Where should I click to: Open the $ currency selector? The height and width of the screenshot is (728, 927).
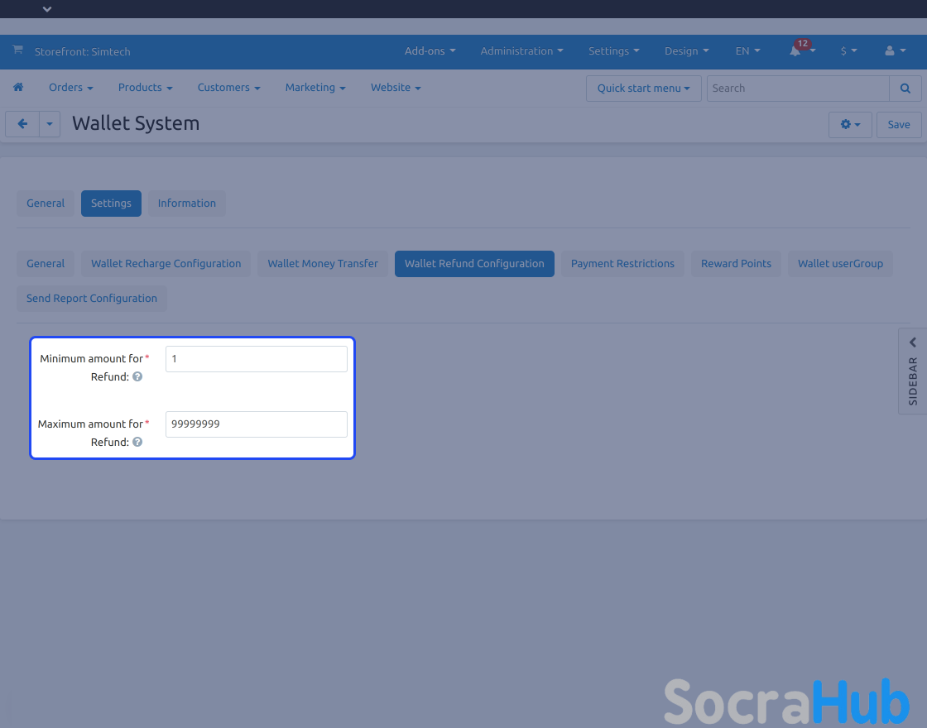(848, 51)
